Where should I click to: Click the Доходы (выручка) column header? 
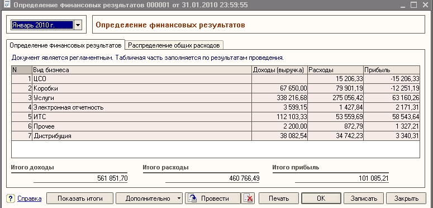(279, 70)
